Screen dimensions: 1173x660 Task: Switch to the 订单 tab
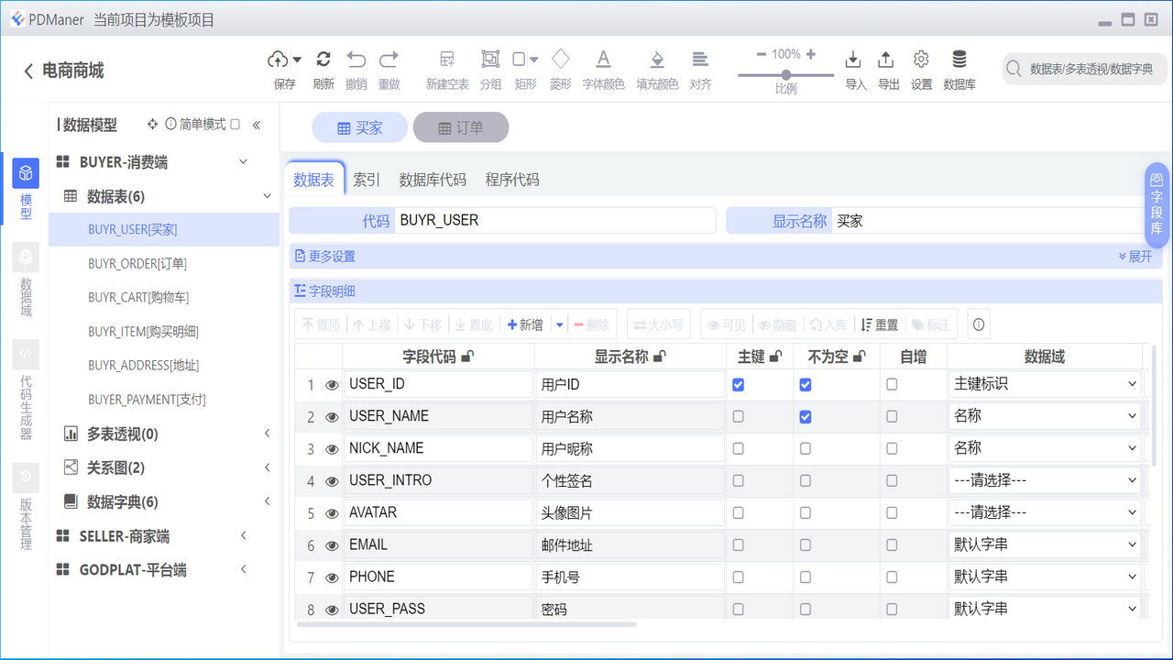[x=461, y=127]
